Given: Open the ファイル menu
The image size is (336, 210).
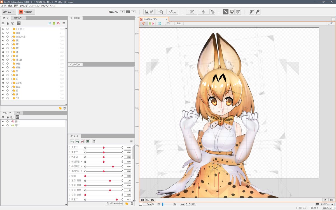Looking at the screenshot, I should click(x=4, y=6).
